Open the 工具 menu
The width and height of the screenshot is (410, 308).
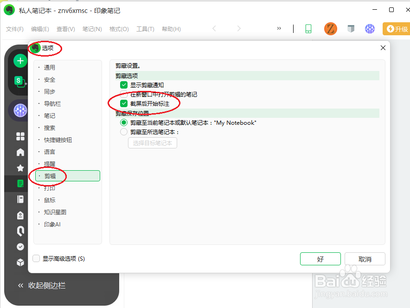tap(145, 29)
